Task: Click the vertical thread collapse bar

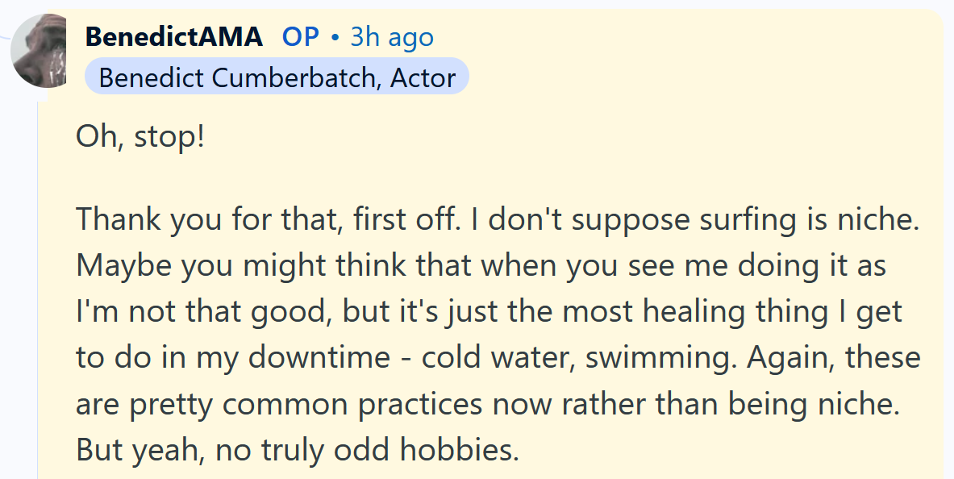Action: pos(39,282)
